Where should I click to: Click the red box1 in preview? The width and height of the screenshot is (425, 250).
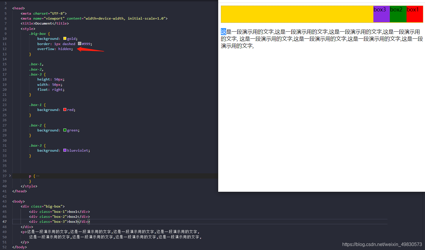tap(414, 14)
